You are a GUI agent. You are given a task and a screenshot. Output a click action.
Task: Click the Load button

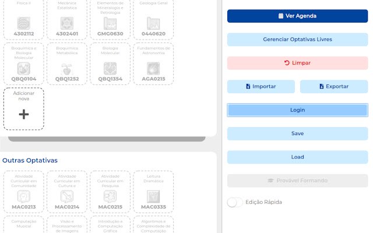tap(297, 157)
